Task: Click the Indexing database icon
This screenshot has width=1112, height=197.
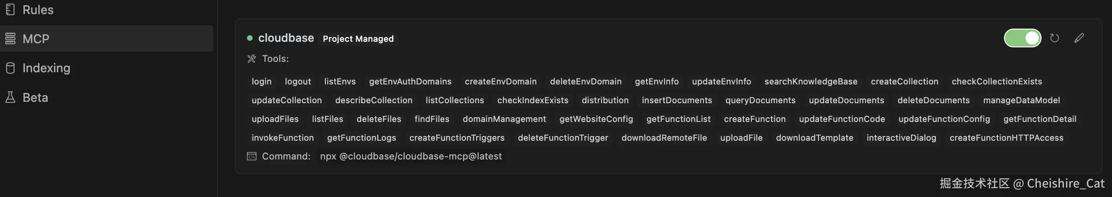Action: 10,68
